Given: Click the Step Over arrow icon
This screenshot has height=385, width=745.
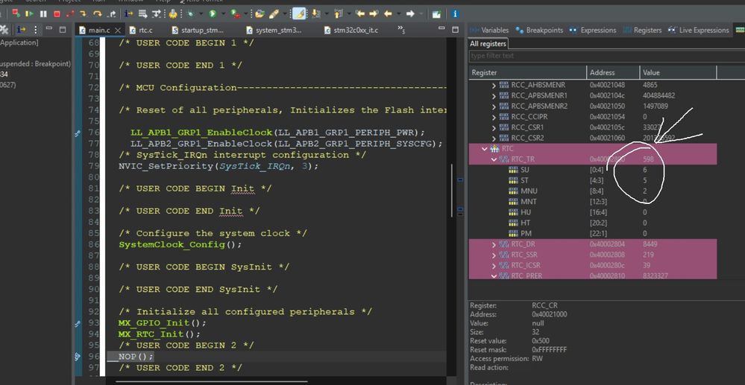Looking at the screenshot, I should (98, 13).
